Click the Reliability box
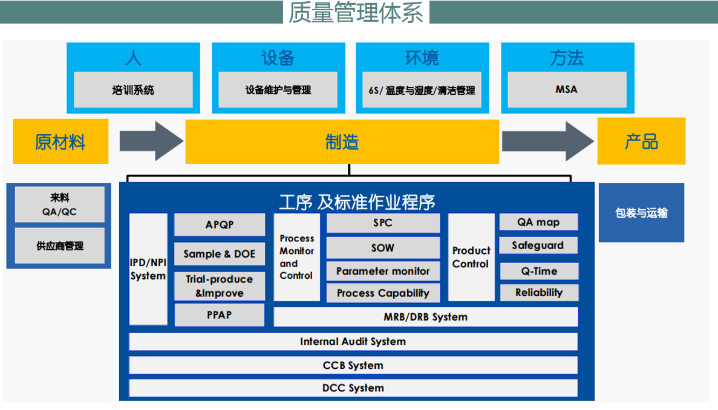 coord(539,293)
